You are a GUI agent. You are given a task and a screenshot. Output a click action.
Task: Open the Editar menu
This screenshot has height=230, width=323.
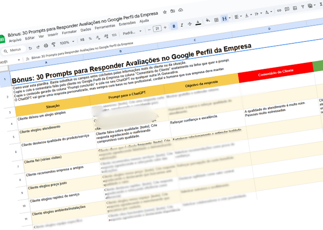(x=30, y=38)
